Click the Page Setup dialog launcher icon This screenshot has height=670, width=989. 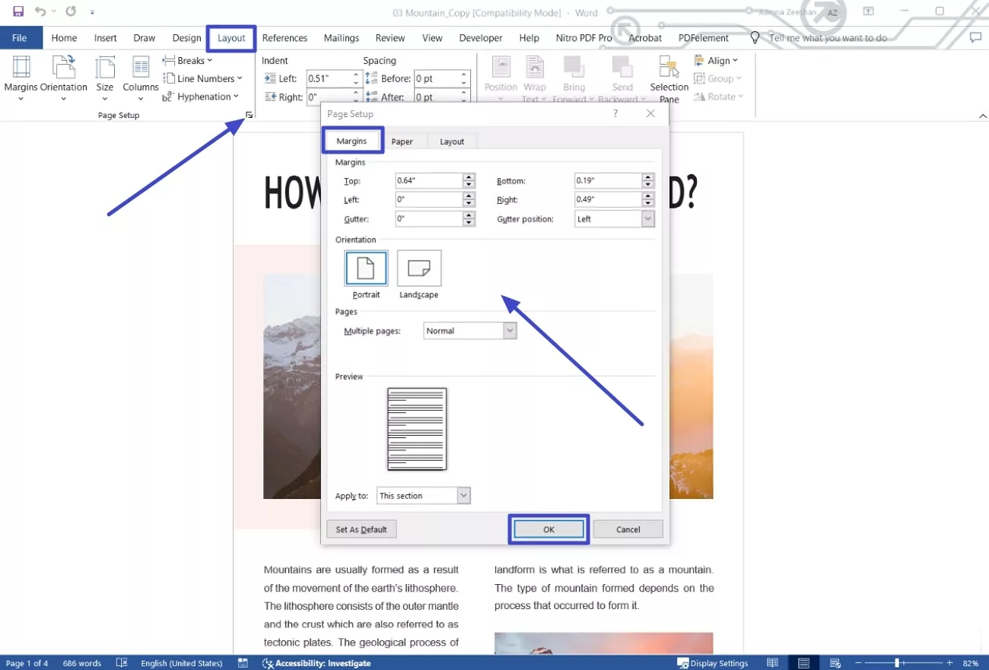tap(249, 115)
